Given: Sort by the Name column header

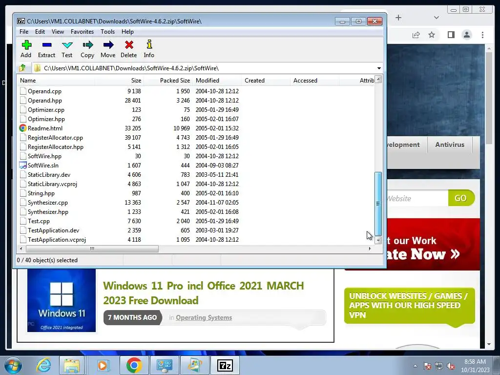Looking at the screenshot, I should [57, 81].
